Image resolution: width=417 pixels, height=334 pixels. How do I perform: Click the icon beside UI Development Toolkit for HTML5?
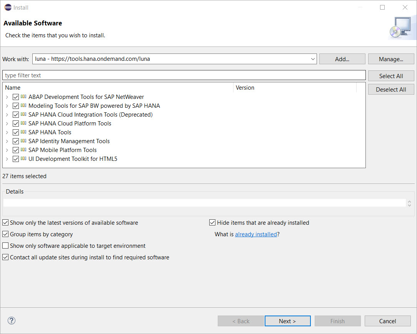23,159
